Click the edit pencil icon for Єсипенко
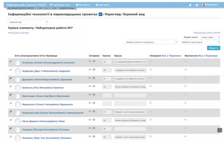This screenshot has width=224, height=143. 10,61
